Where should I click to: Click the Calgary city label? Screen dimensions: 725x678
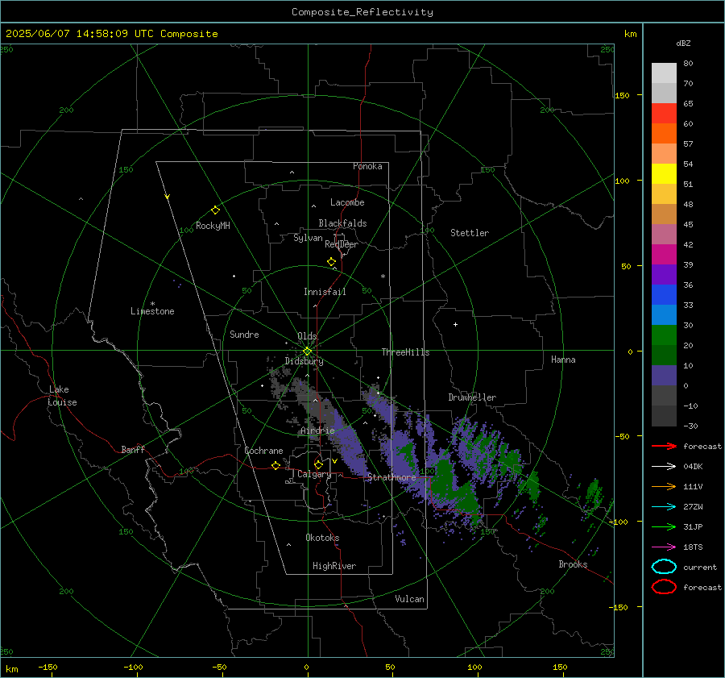(314, 474)
